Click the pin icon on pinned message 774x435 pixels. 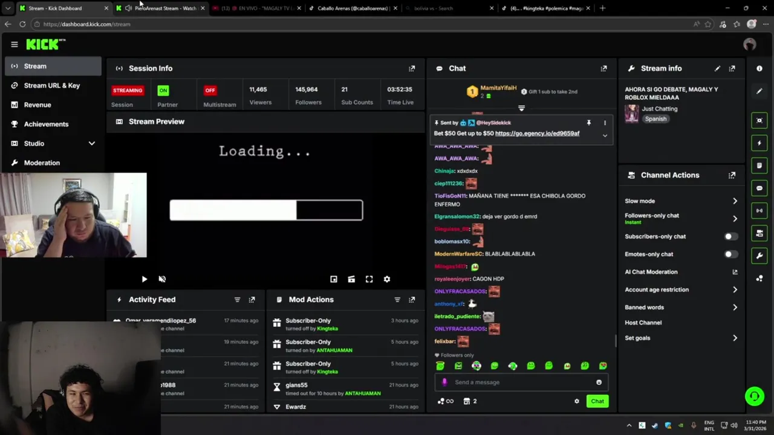point(588,123)
